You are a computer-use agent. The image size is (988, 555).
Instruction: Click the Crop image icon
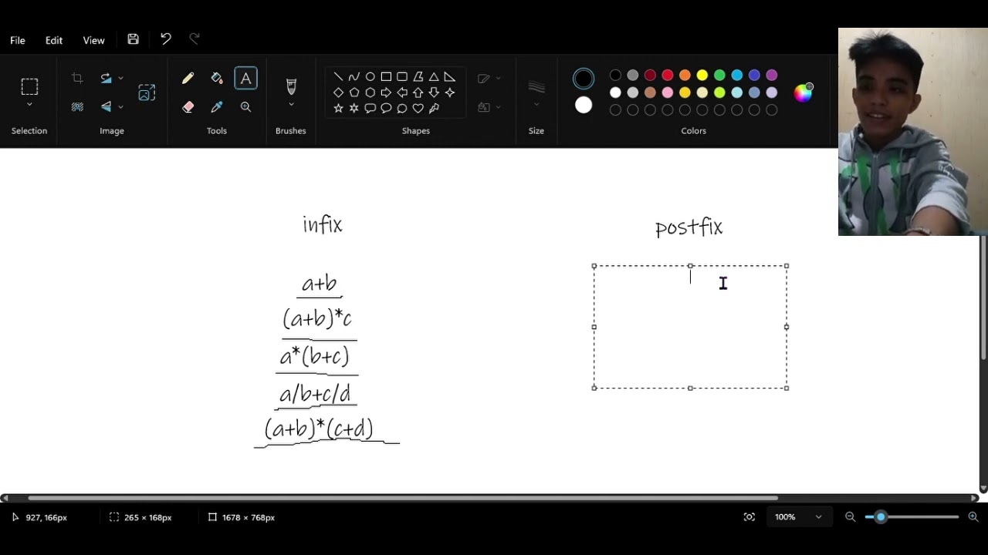77,78
